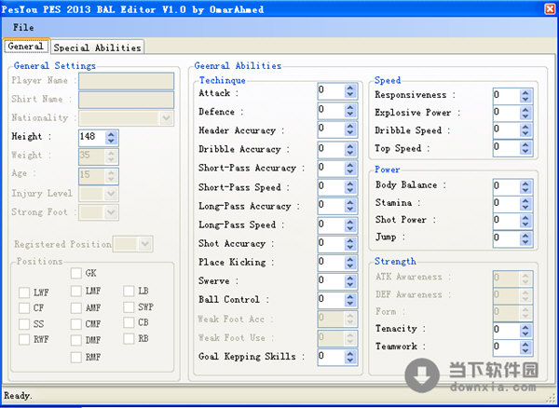Check the RWF position box
This screenshot has height=408, width=559.
pos(24,339)
